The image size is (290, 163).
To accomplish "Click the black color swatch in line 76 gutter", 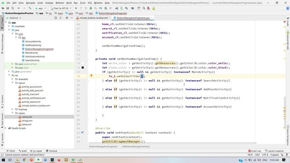I will click(82, 67).
